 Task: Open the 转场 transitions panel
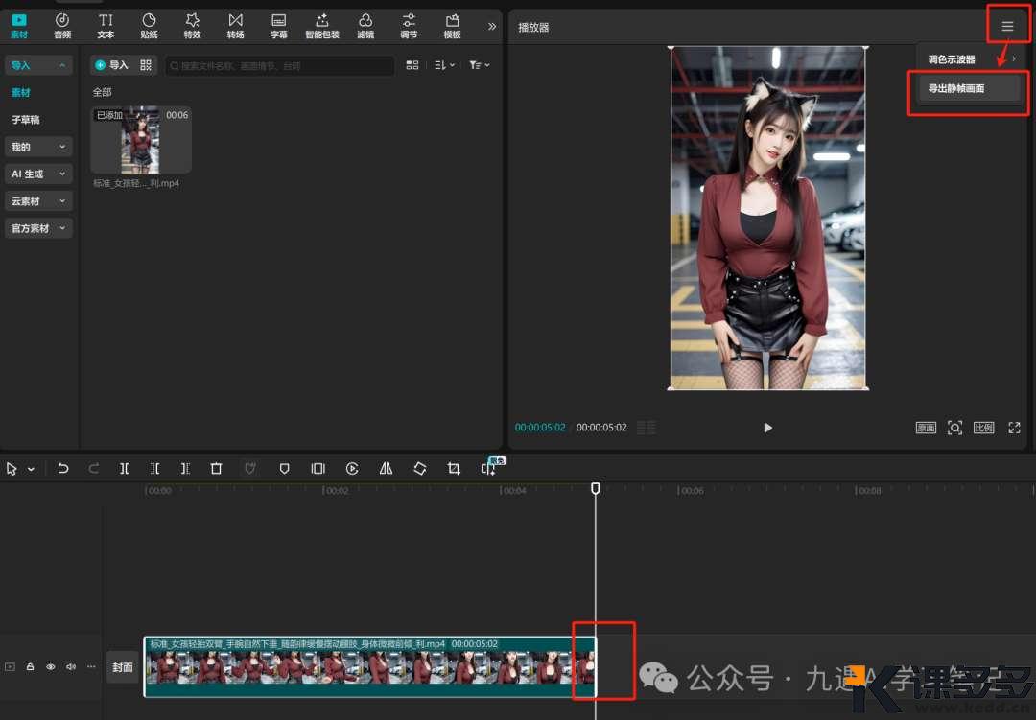[x=235, y=25]
